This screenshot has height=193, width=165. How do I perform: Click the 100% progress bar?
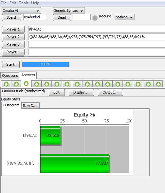click(46, 64)
